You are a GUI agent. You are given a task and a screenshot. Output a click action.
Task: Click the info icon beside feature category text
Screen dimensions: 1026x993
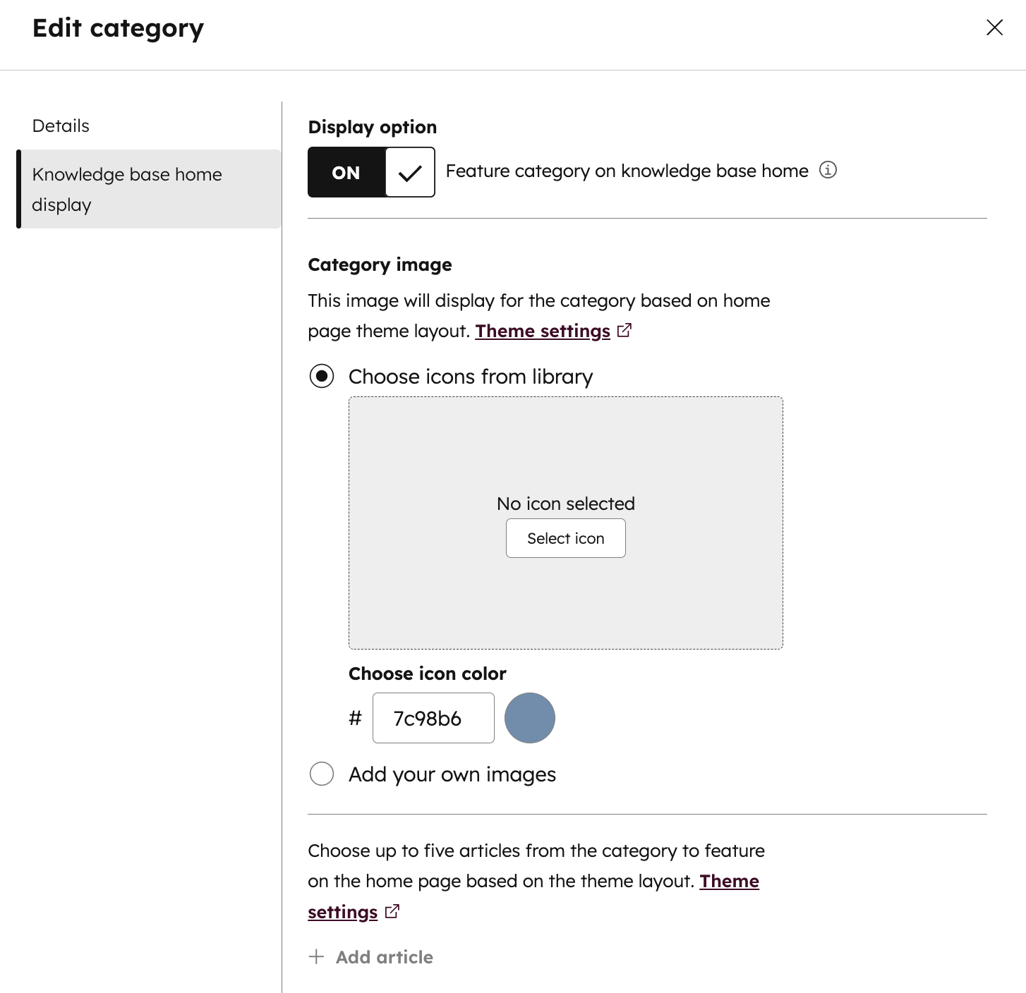828,171
